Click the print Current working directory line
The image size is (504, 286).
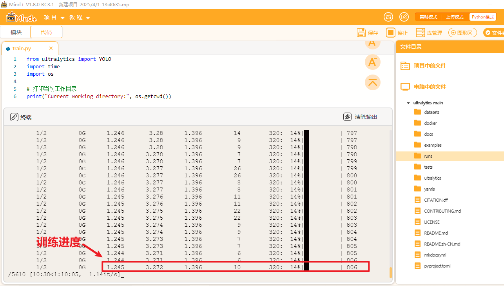(x=99, y=97)
